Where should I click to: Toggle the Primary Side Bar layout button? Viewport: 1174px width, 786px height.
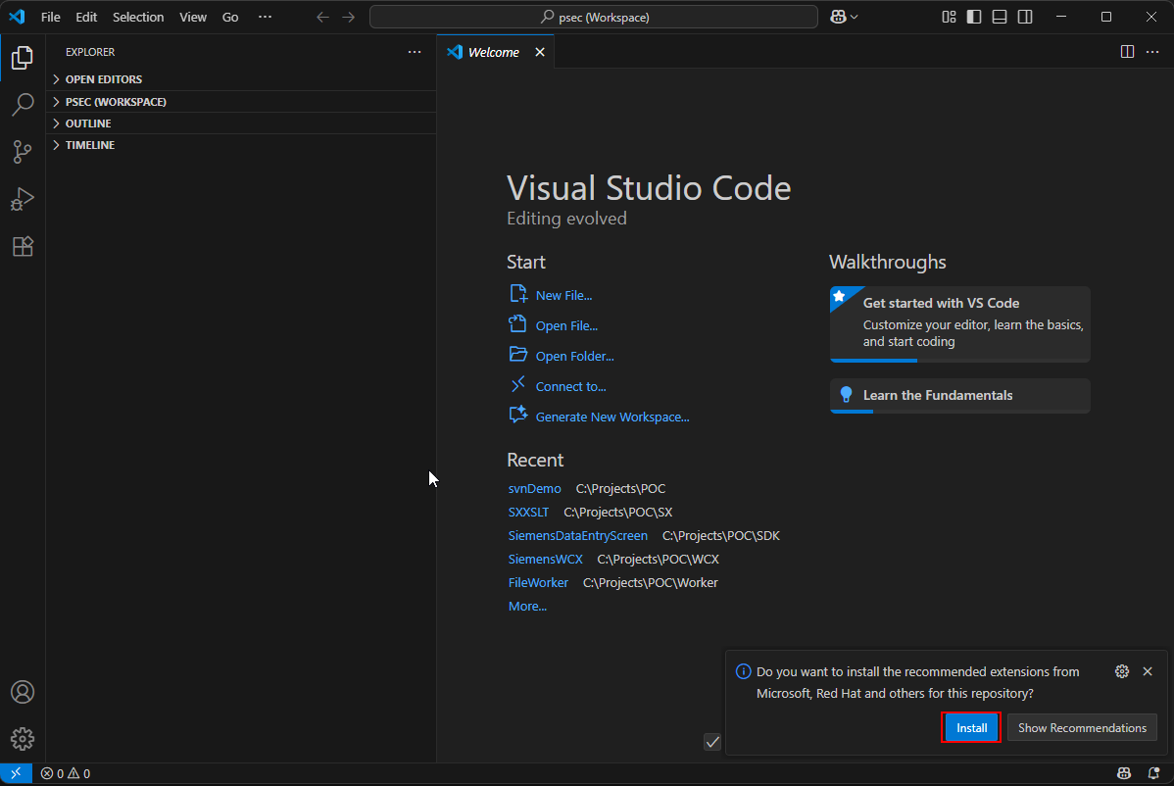click(974, 17)
